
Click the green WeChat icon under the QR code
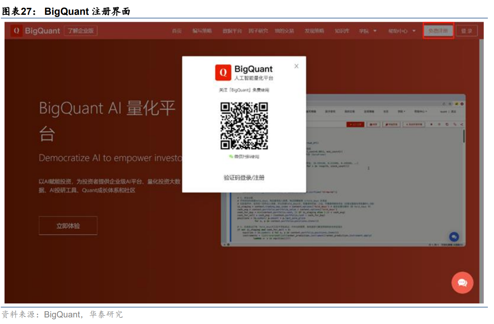tap(231, 157)
